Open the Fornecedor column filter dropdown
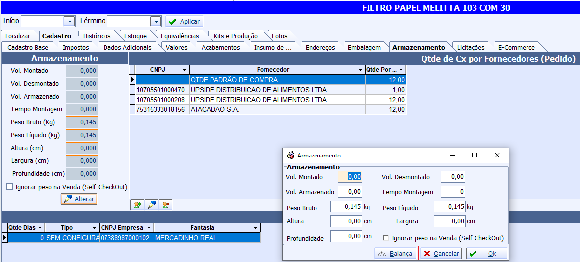580x262 pixels. point(360,70)
